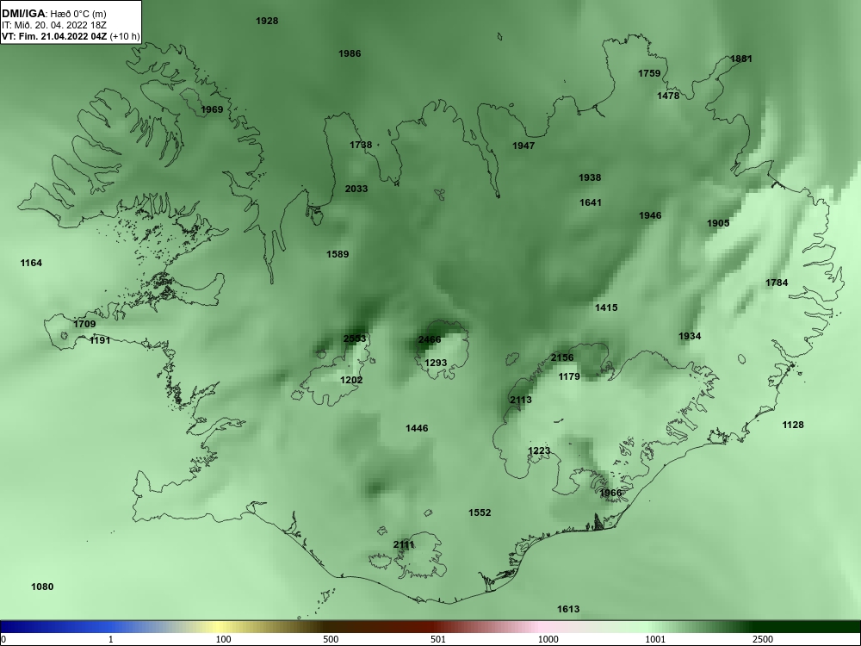The height and width of the screenshot is (646, 861).
Task: Select the 1928 height value
Action: (267, 21)
